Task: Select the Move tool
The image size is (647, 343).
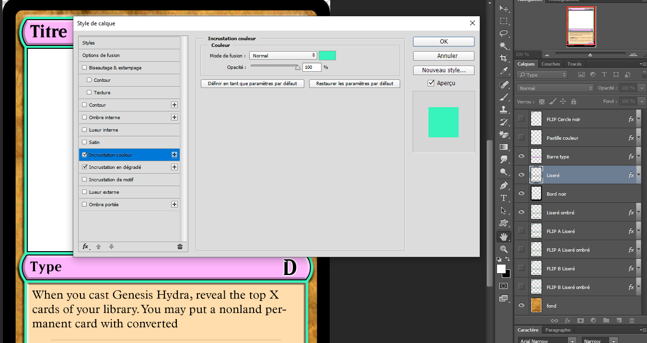Action: 504,9
